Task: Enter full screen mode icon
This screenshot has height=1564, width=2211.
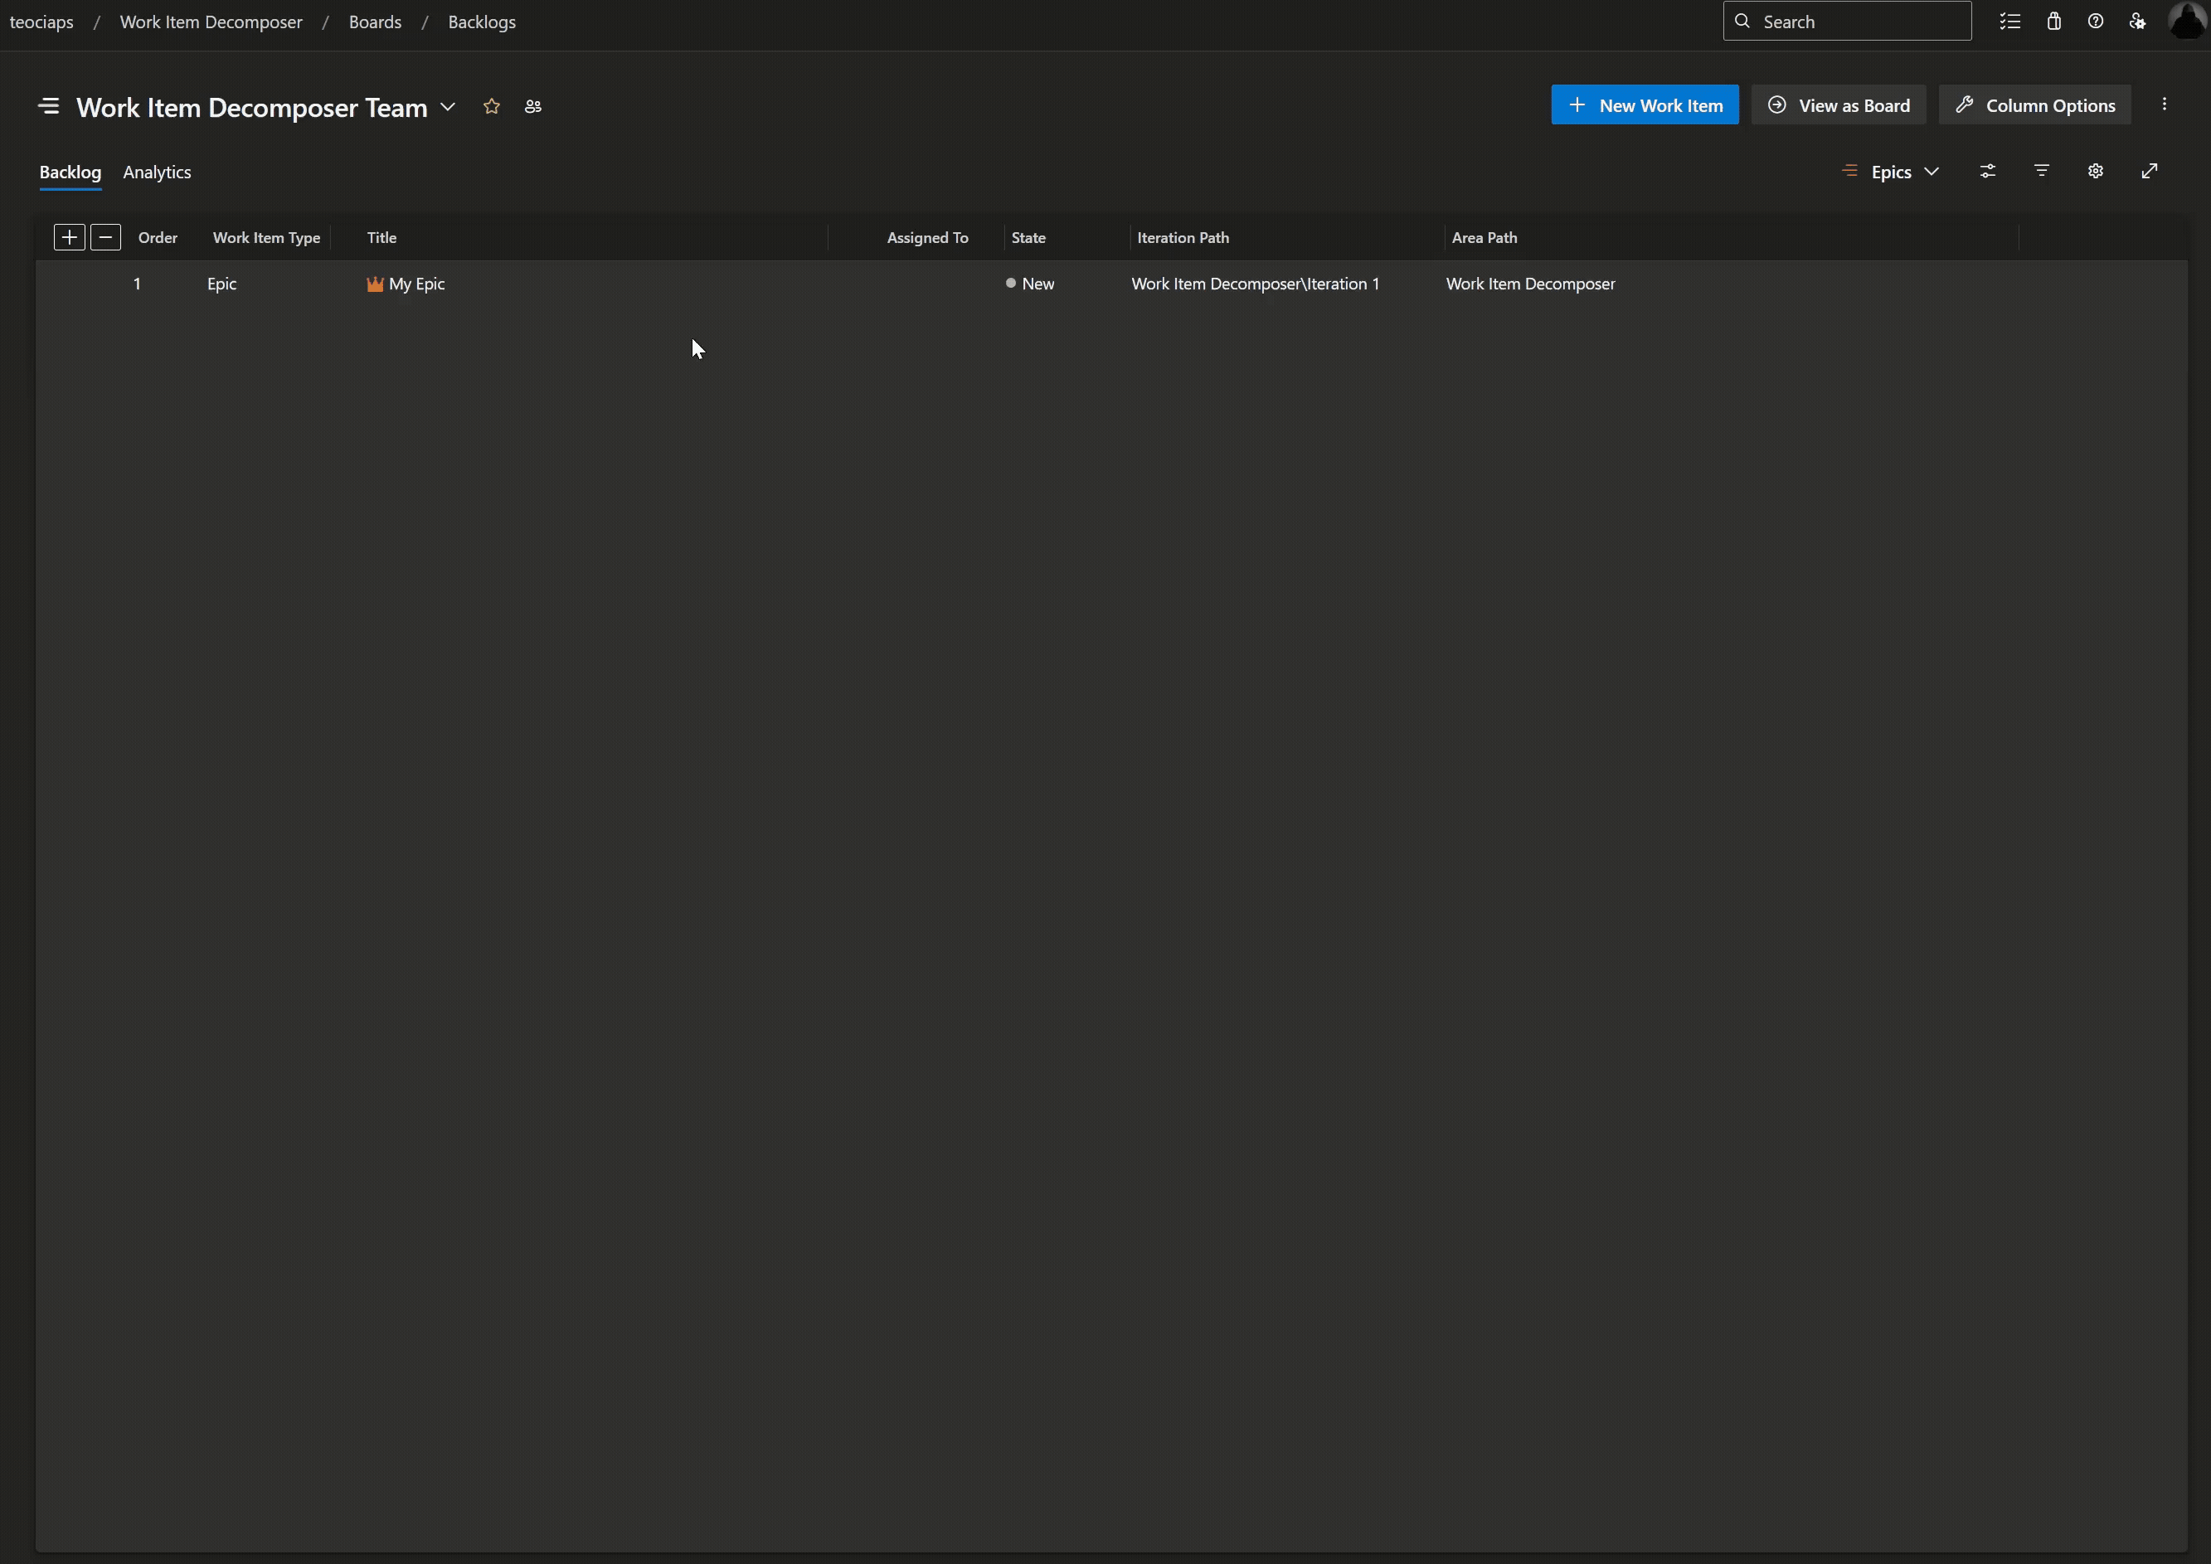Action: [2150, 172]
